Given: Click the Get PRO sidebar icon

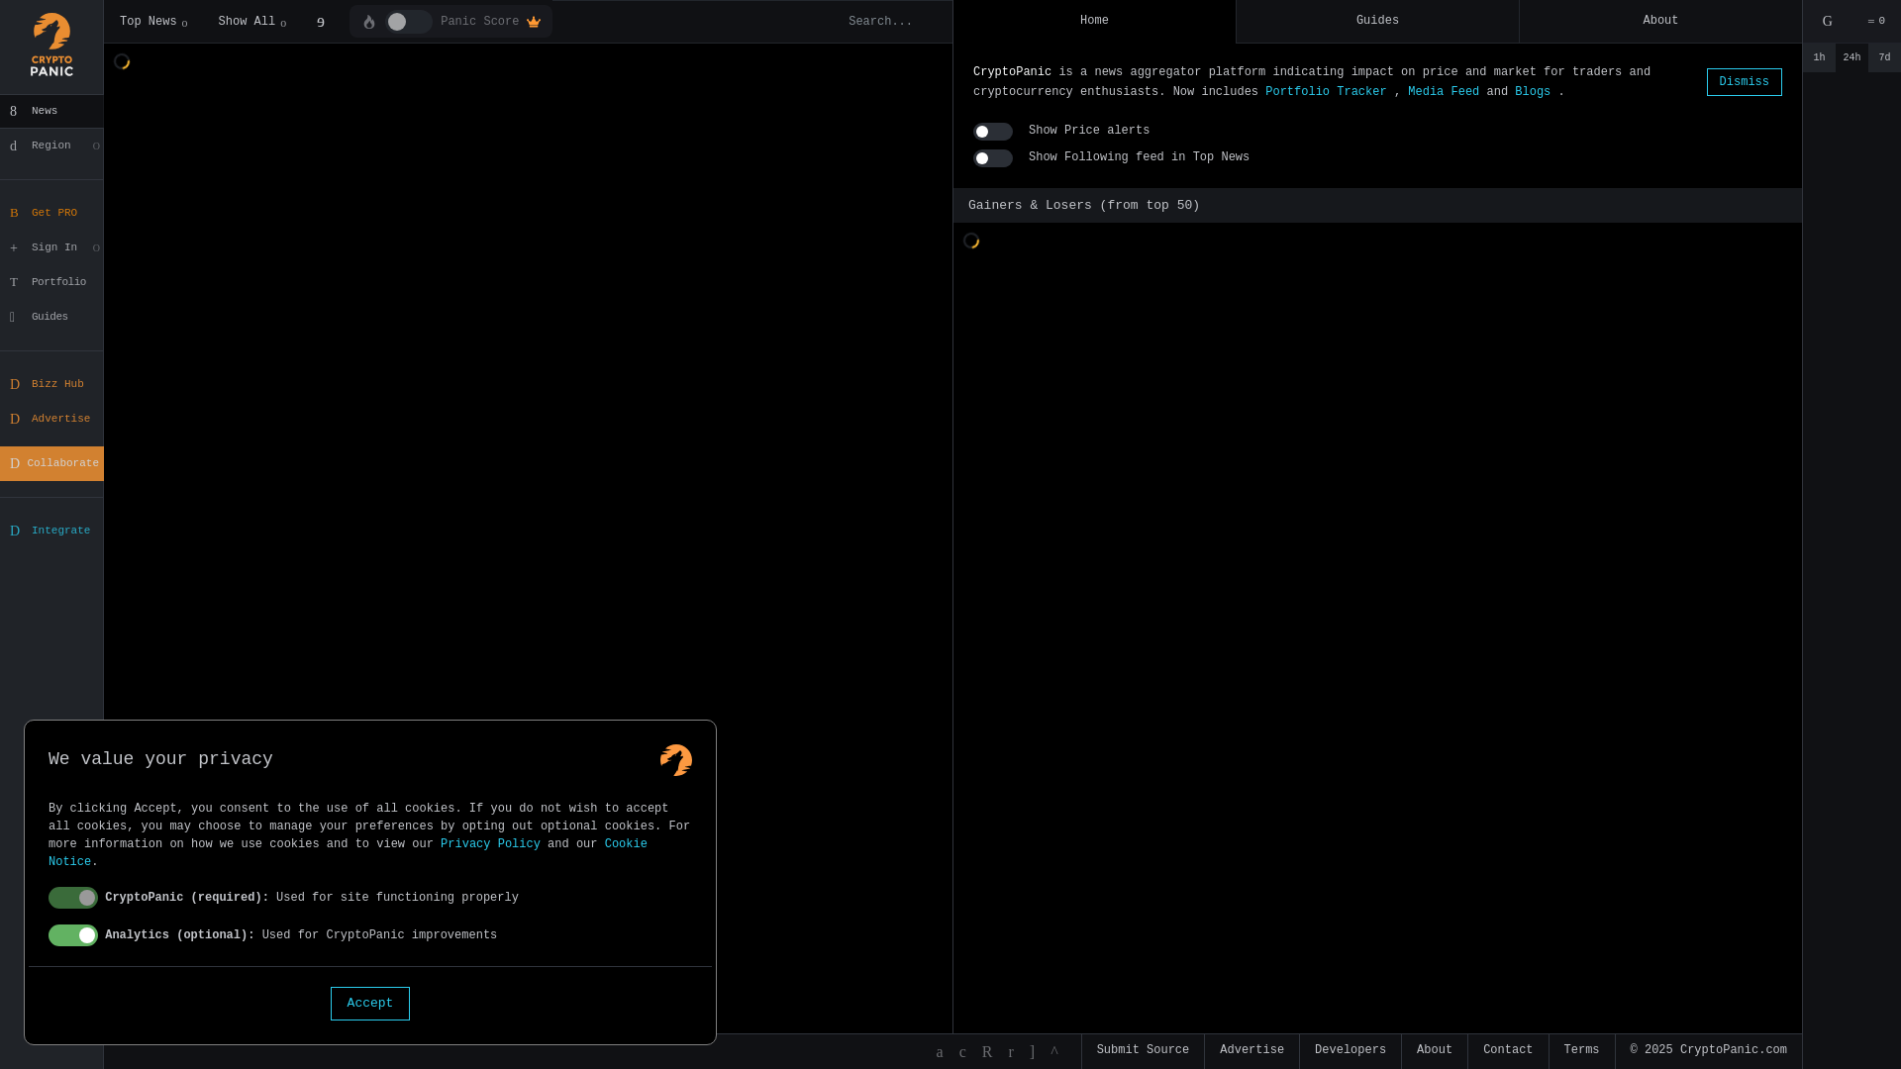Looking at the screenshot, I should [x=14, y=214].
